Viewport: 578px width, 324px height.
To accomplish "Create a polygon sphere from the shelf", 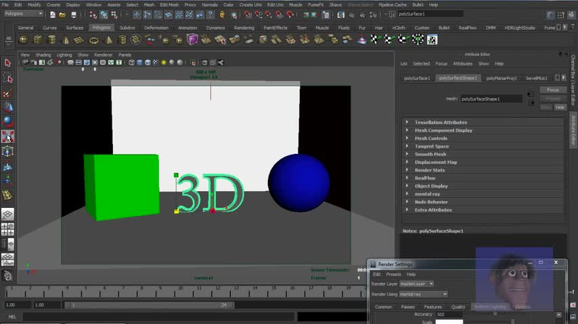I will click(x=23, y=40).
